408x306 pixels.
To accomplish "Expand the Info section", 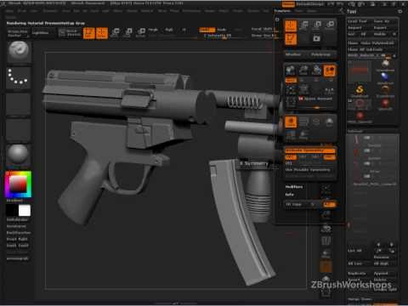I will [x=290, y=195].
